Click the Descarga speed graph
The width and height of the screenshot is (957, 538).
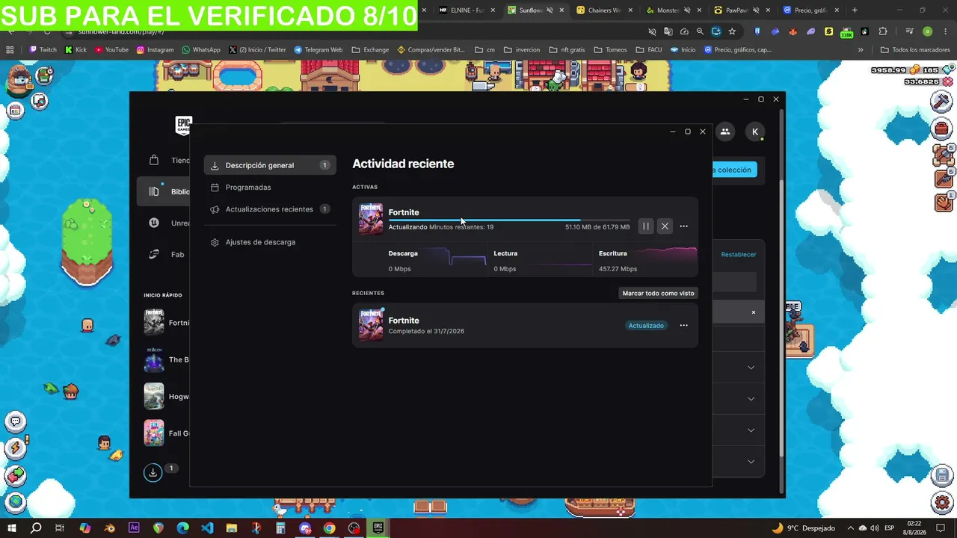437,260
